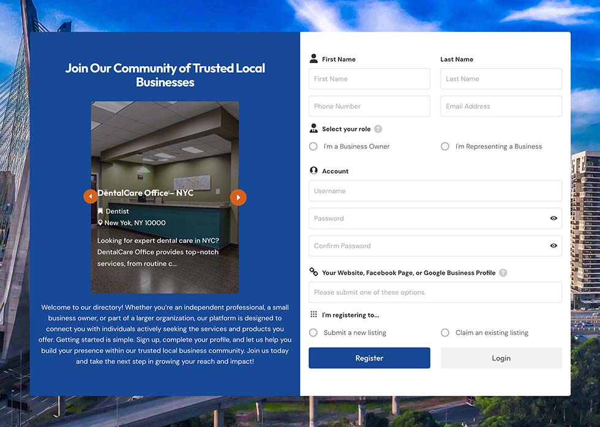The width and height of the screenshot is (600, 427).
Task: Select I'm a Business Owner option
Action: (x=313, y=146)
